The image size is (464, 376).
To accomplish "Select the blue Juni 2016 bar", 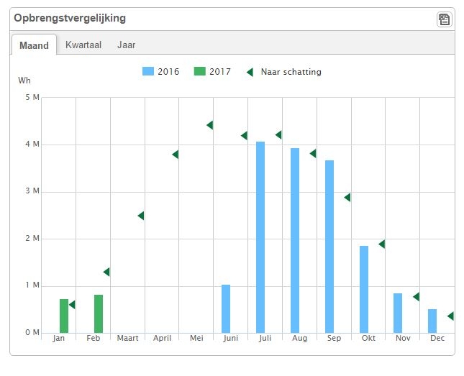I will 226,308.
